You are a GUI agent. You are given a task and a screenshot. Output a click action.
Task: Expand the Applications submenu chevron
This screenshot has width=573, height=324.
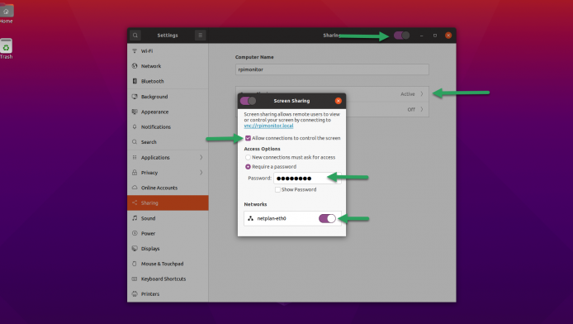click(x=201, y=157)
